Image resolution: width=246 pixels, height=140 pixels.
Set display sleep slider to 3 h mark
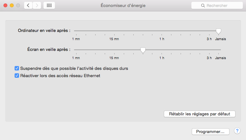[x=209, y=50]
